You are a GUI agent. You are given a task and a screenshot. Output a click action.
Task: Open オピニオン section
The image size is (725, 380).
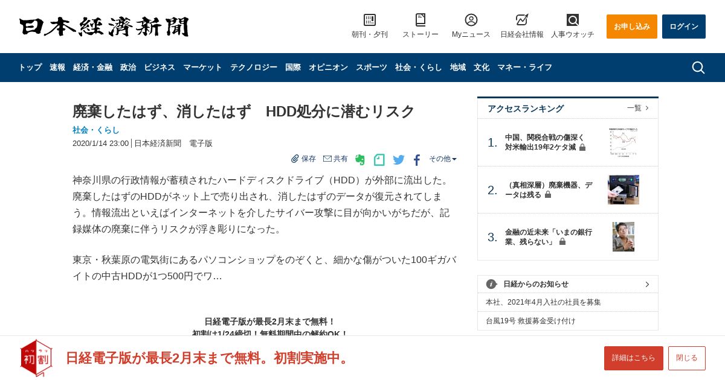click(328, 68)
